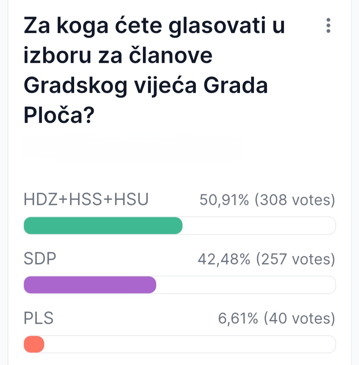Viewport: 359px width, 365px height.
Task: Click the green HDZ+HSS+HSU progress bar
Action: tap(103, 226)
